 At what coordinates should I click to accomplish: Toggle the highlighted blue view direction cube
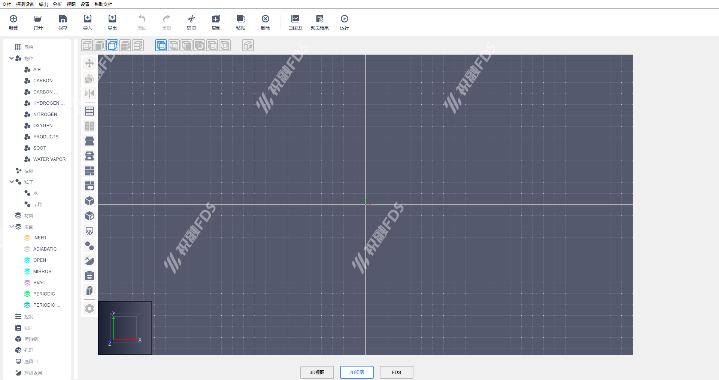[x=161, y=46]
